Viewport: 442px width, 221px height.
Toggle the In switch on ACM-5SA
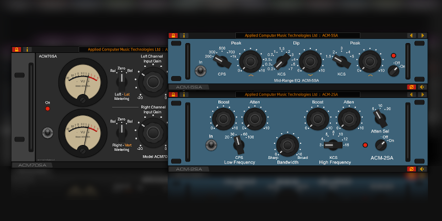(201, 70)
